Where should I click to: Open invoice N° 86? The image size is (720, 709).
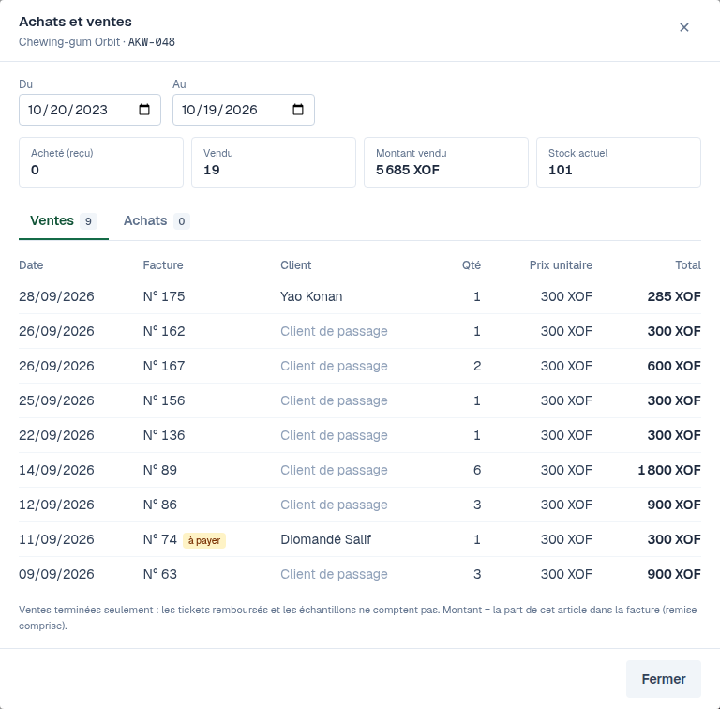click(159, 505)
